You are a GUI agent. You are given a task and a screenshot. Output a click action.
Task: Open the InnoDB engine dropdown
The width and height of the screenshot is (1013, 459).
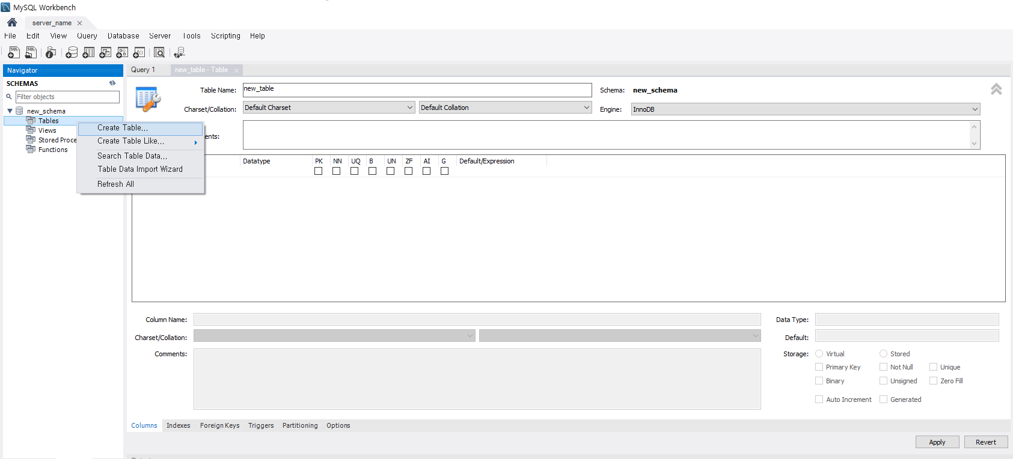pyautogui.click(x=806, y=109)
